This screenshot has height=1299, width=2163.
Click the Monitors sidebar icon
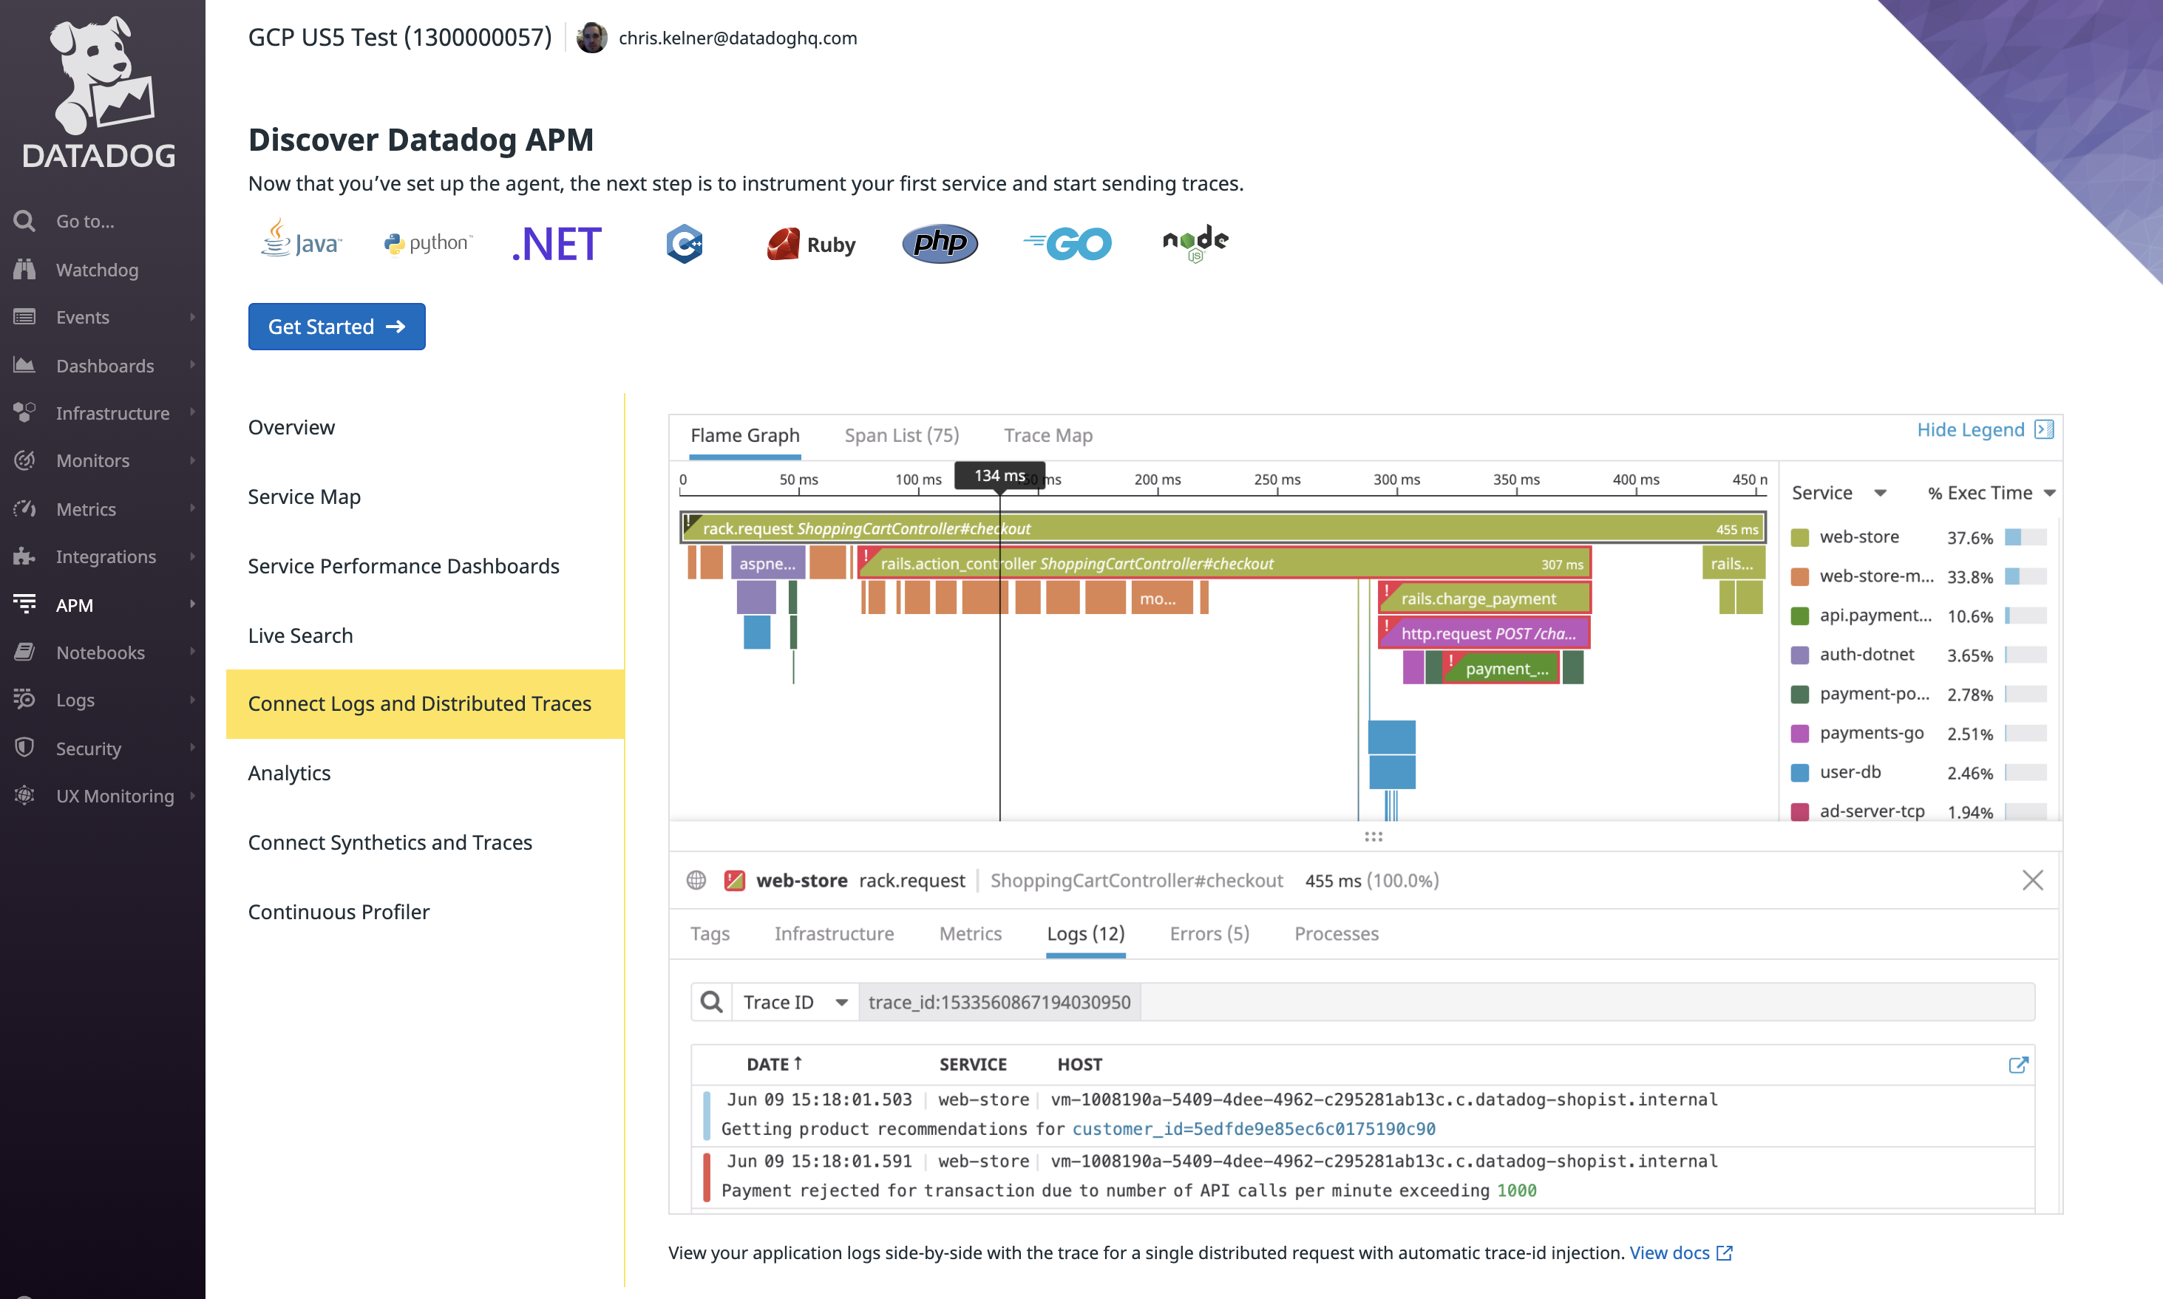tap(24, 460)
